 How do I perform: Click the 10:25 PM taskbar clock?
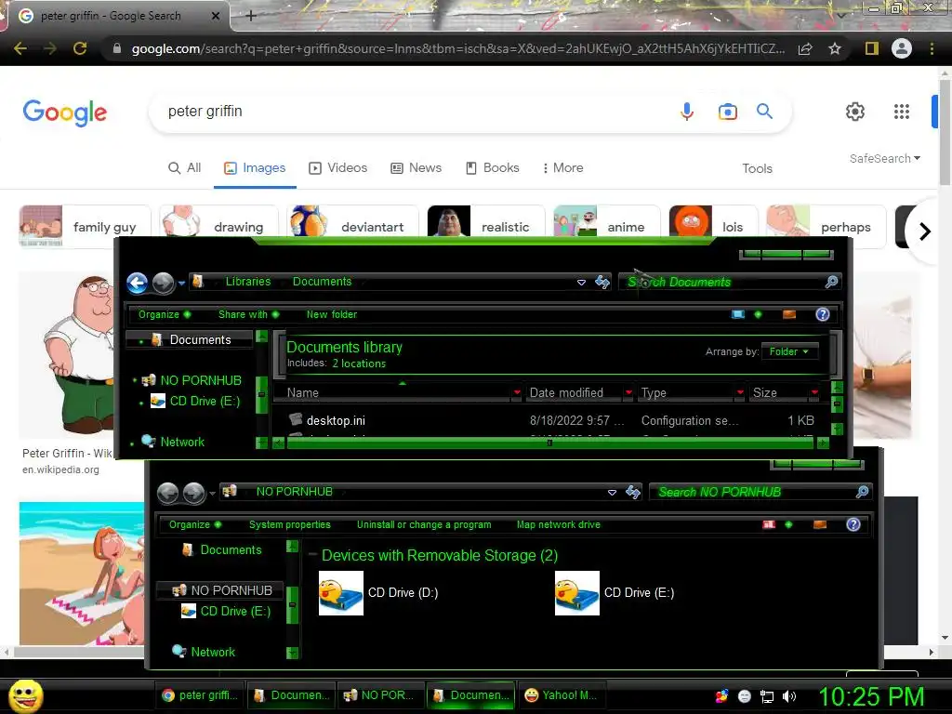click(871, 696)
